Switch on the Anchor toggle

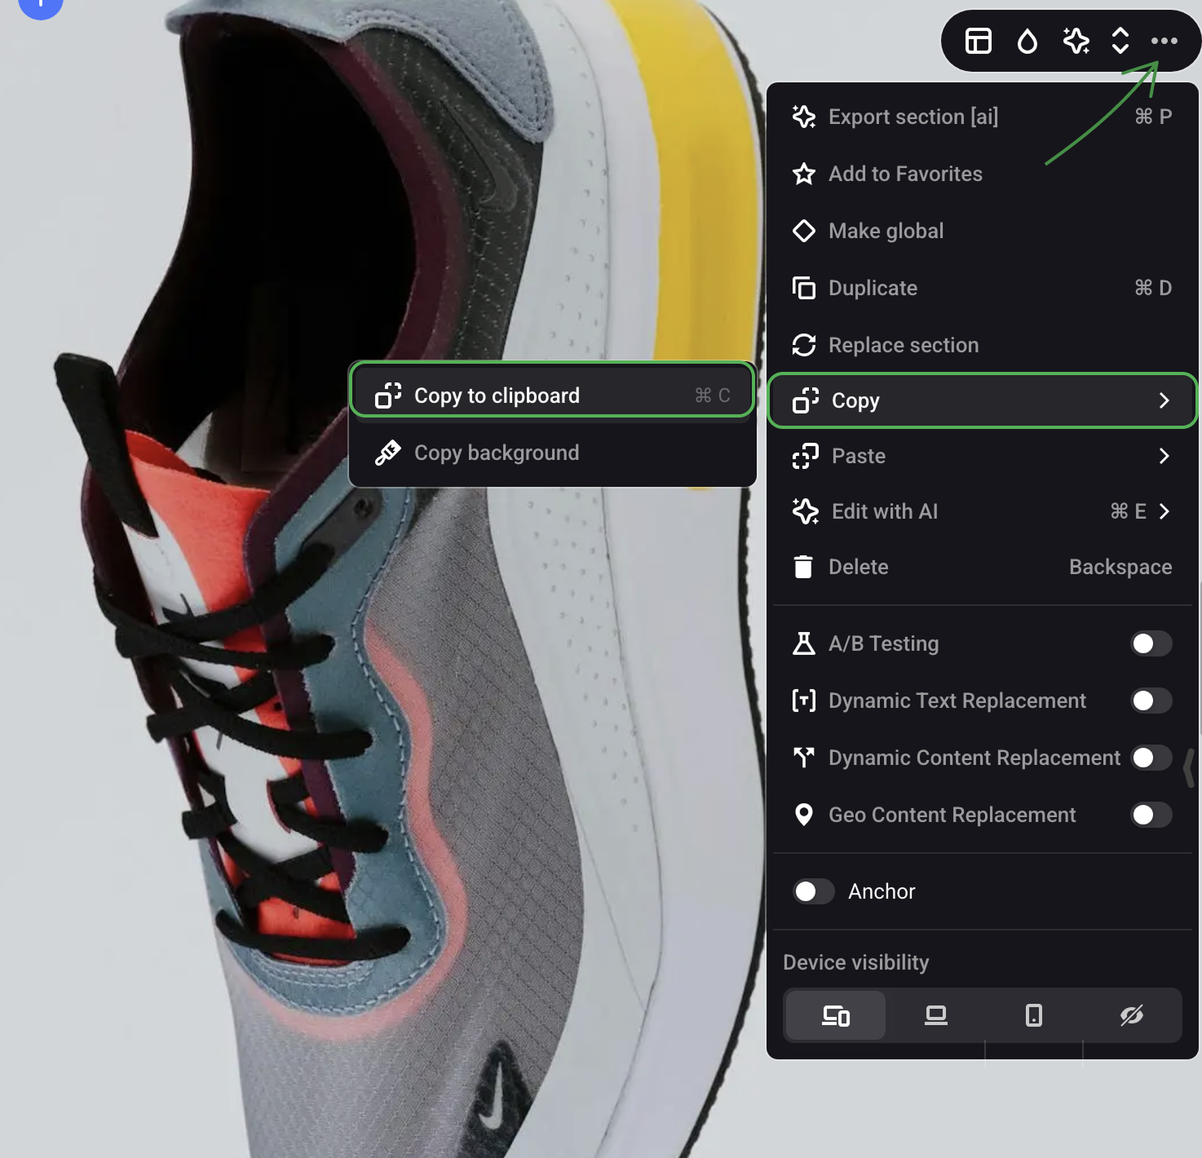pyautogui.click(x=813, y=891)
